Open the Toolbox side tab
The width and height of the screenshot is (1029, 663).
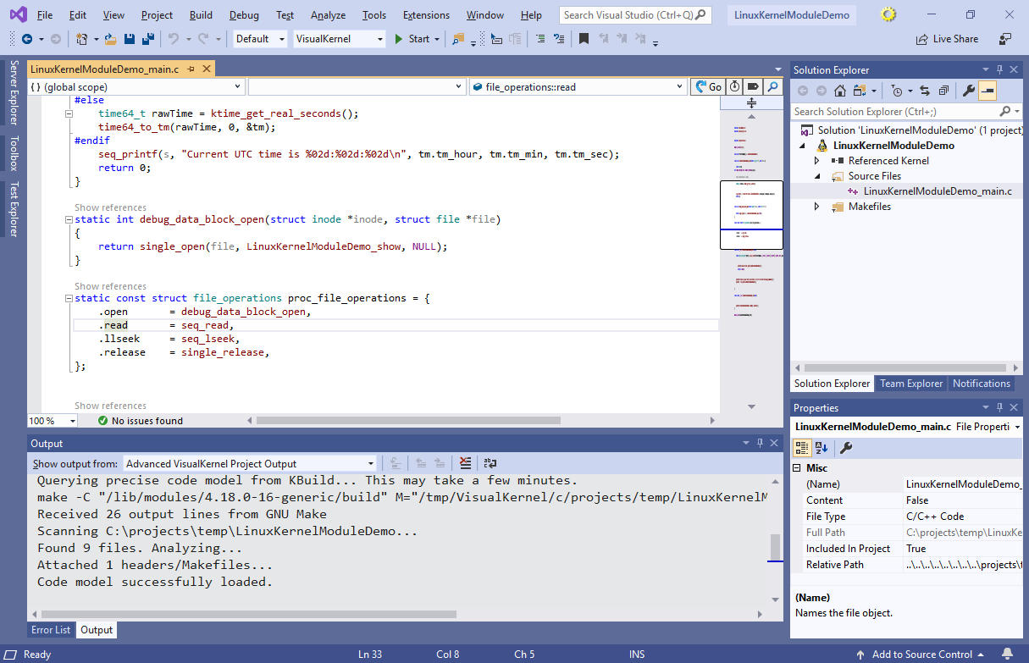(14, 153)
